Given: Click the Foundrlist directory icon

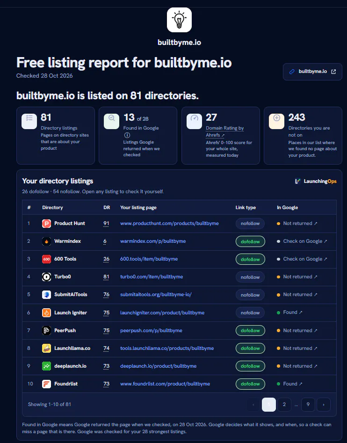Looking at the screenshot, I should click(x=46, y=384).
